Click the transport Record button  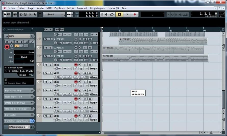tap(135, 15)
